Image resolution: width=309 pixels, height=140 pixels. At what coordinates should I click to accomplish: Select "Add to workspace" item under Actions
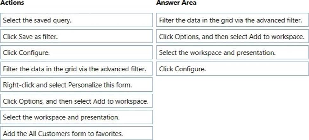(76, 101)
